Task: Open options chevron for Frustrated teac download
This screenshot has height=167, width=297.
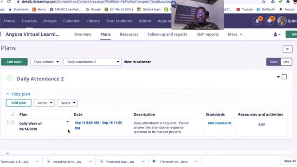Action: (143, 162)
